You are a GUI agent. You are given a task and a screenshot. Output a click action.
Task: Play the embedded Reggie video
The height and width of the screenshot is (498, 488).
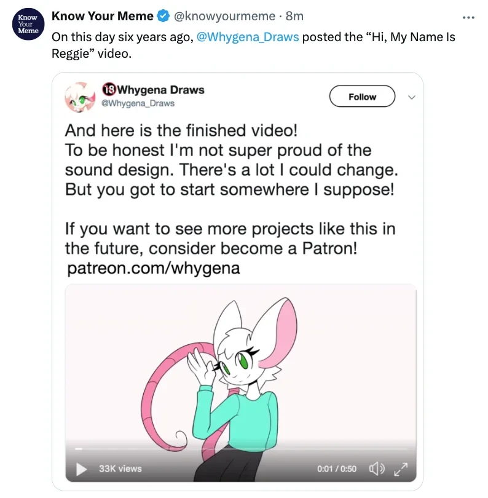click(x=82, y=468)
